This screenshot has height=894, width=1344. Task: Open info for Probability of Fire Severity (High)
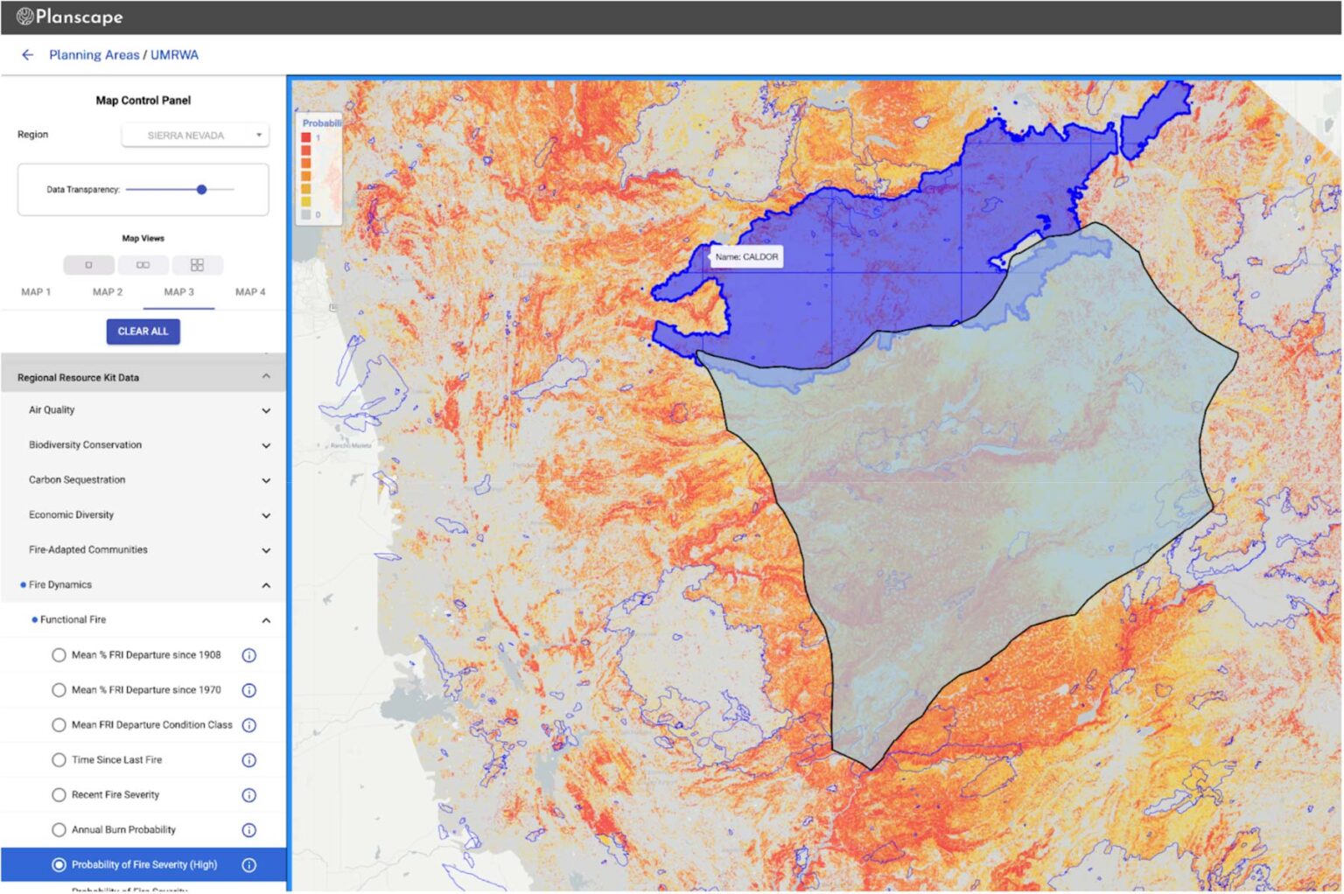pos(248,864)
